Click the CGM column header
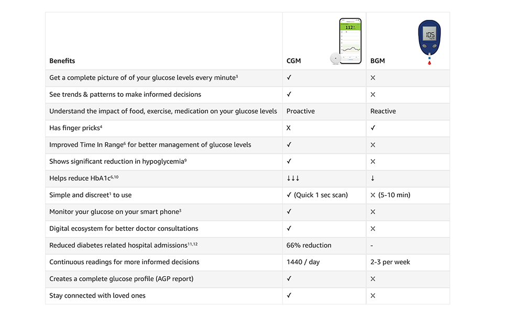This screenshot has height=314, width=508. coord(294,61)
